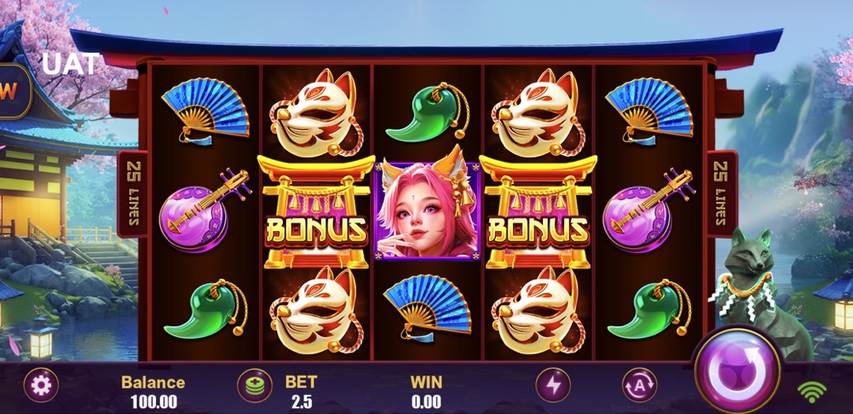Screen dimensions: 853x414
Task: Tap the blue fan symbol on fifth reel
Action: pyautogui.click(x=648, y=111)
